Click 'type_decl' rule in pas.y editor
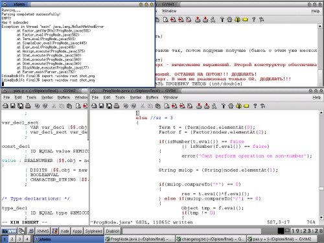 coord(15,208)
